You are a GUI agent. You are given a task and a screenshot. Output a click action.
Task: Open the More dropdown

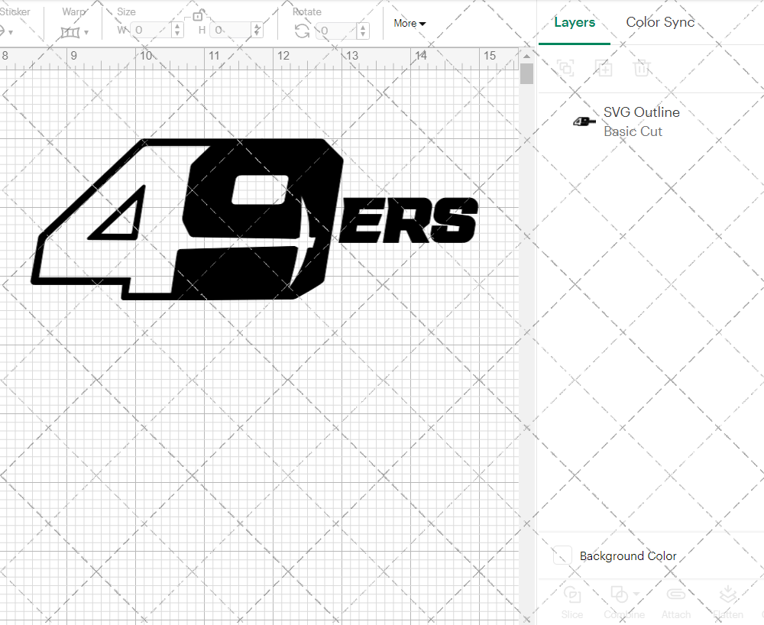[x=410, y=23]
